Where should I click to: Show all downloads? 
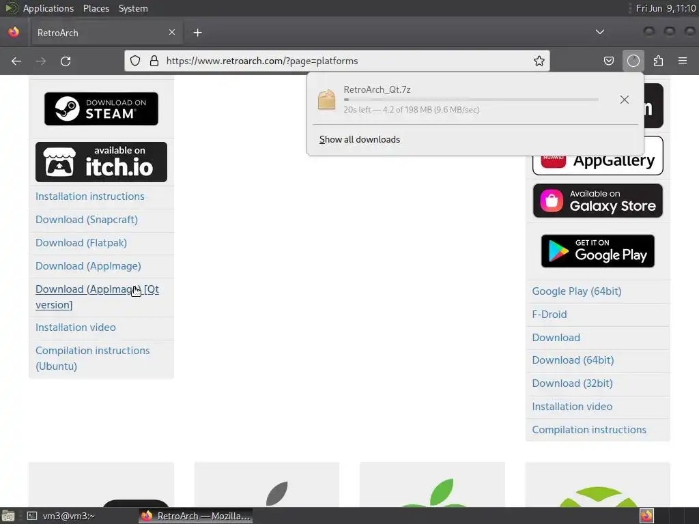tap(359, 139)
